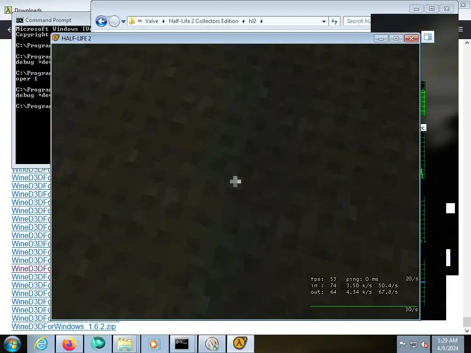Expand hidden breadcrumb levels via « chevron
The height and width of the screenshot is (353, 471).
tap(140, 21)
